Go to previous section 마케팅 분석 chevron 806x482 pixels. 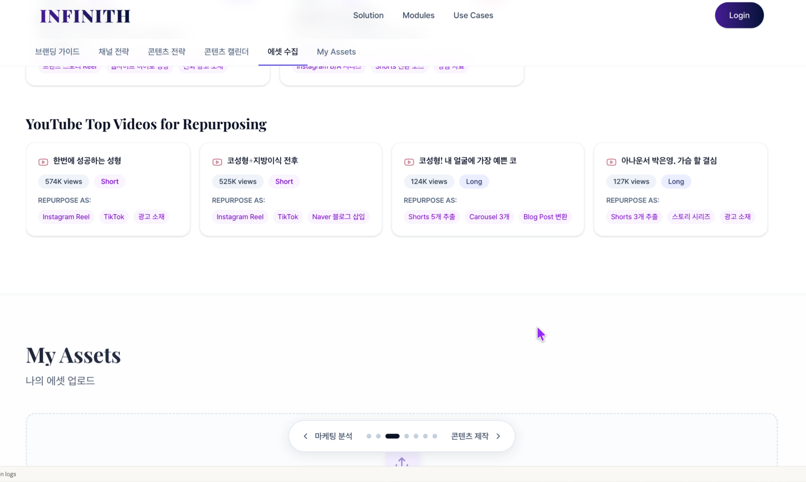pyautogui.click(x=305, y=436)
